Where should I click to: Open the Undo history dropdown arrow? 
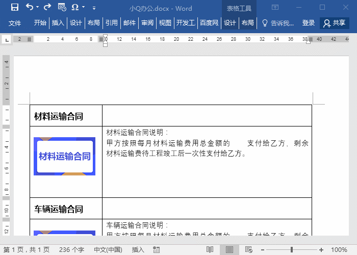coord(37,7)
